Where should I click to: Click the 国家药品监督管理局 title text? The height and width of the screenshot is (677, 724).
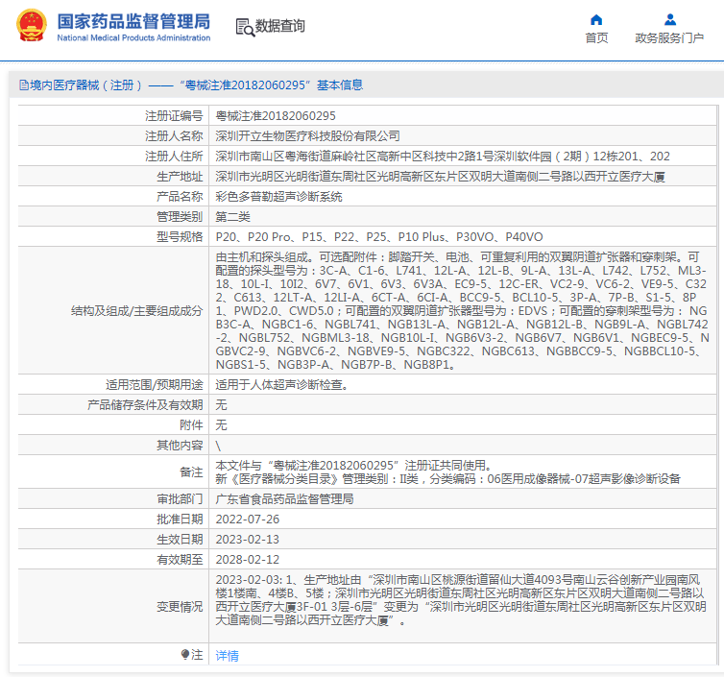click(133, 21)
